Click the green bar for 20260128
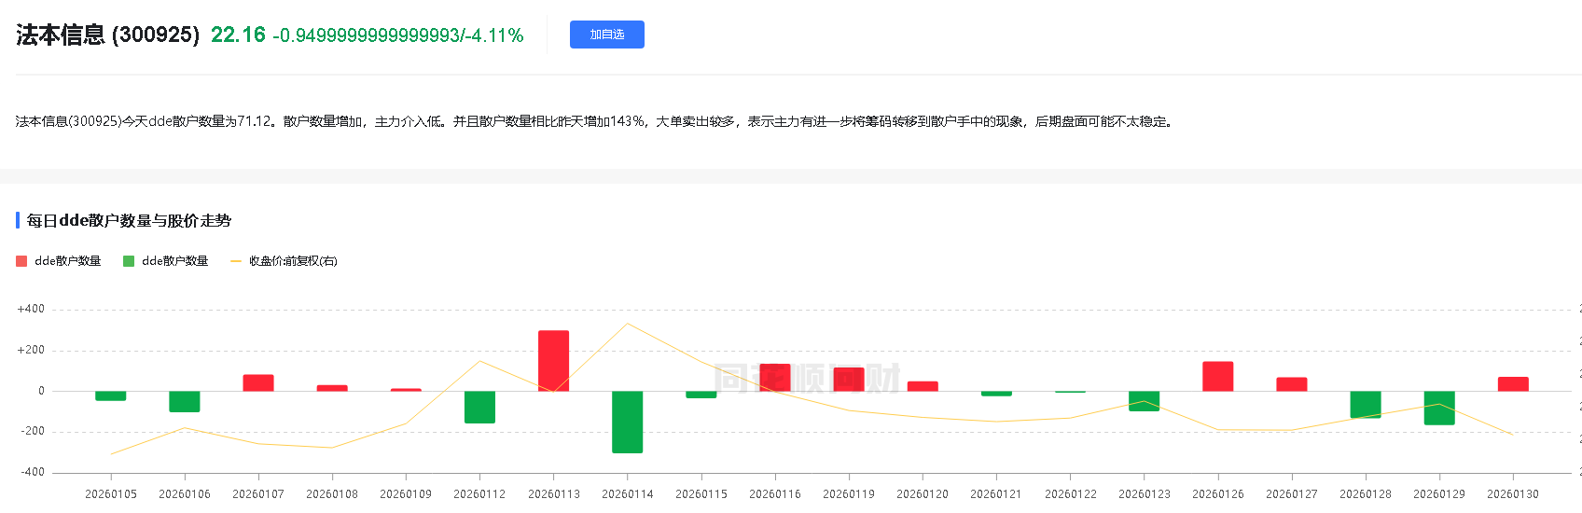The height and width of the screenshot is (513, 1582). [1365, 405]
